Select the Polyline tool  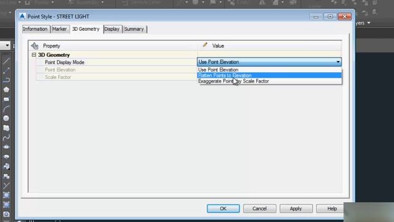pyautogui.click(x=6, y=80)
